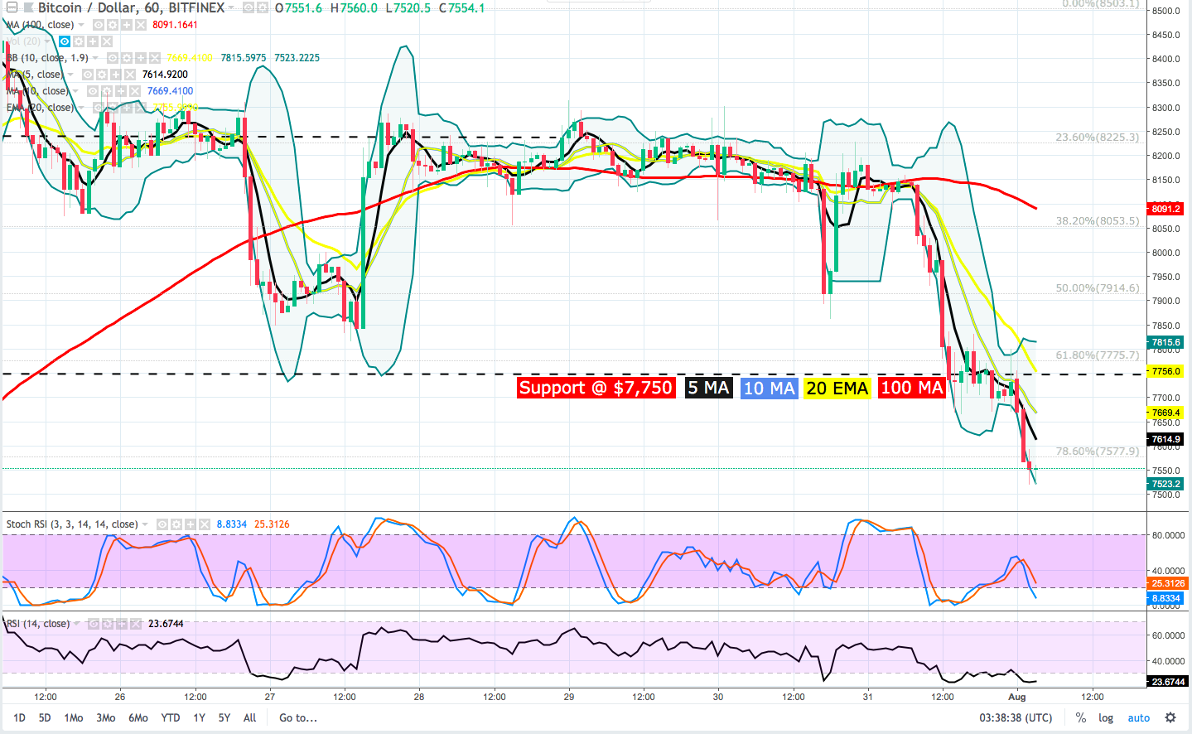Expand the RSI (14, close) options dropdown
This screenshot has width=1192, height=734.
pyautogui.click(x=76, y=624)
